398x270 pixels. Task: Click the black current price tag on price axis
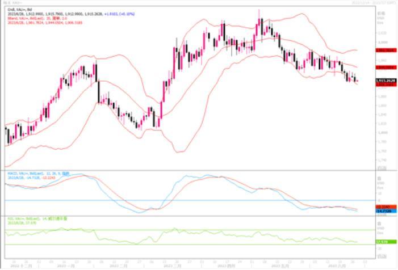click(x=386, y=81)
